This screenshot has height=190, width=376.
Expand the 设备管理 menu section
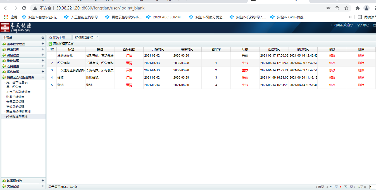coord(43,55)
